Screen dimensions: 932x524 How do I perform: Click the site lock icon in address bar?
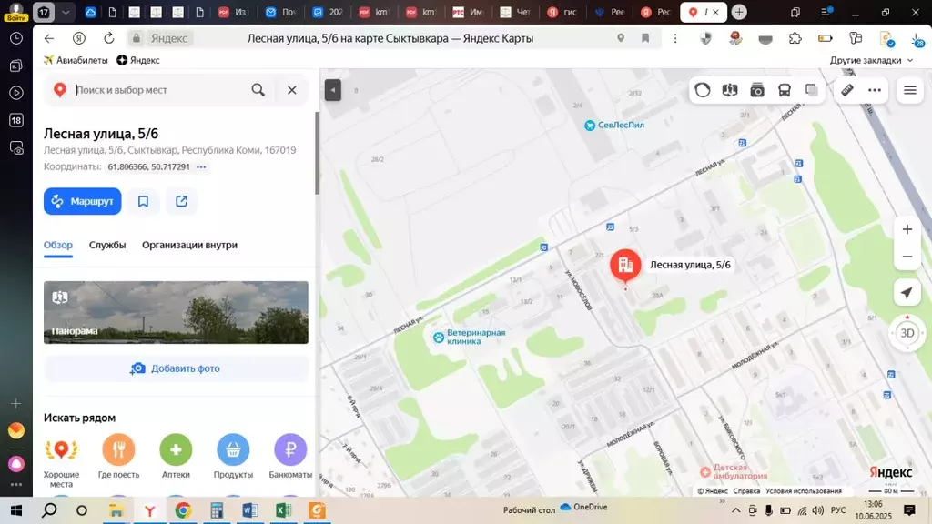pyautogui.click(x=137, y=38)
